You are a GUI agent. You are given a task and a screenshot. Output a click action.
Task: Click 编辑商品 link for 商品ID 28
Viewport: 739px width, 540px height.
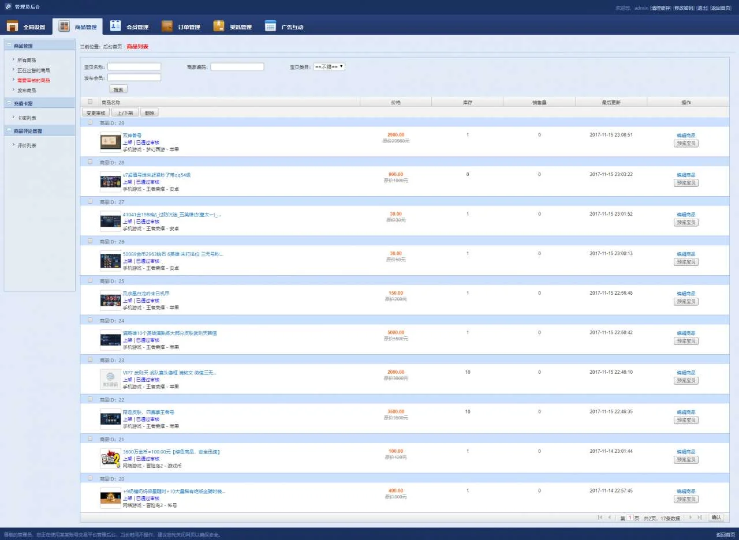[x=686, y=175]
